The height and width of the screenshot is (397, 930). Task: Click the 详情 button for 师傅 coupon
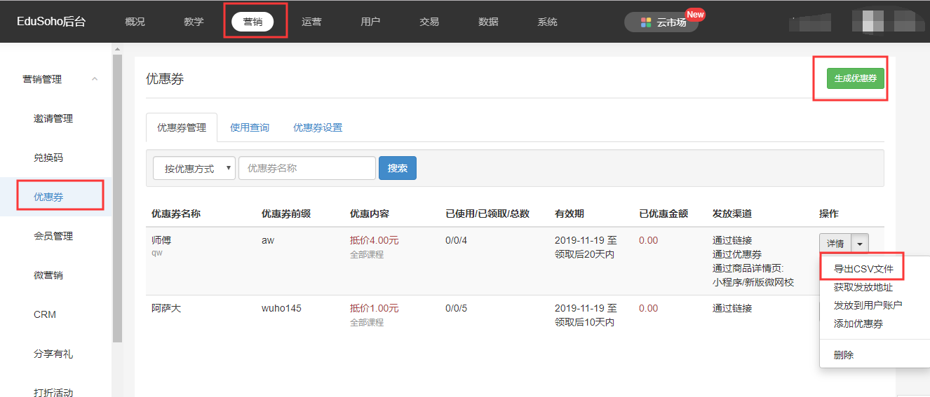click(835, 244)
